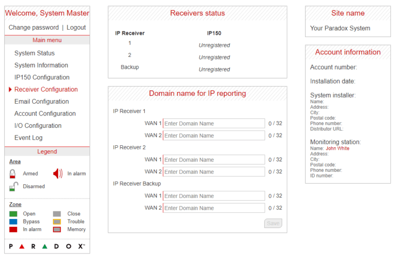The height and width of the screenshot is (256, 394).
Task: Open System Status from main menu
Action: coord(34,53)
